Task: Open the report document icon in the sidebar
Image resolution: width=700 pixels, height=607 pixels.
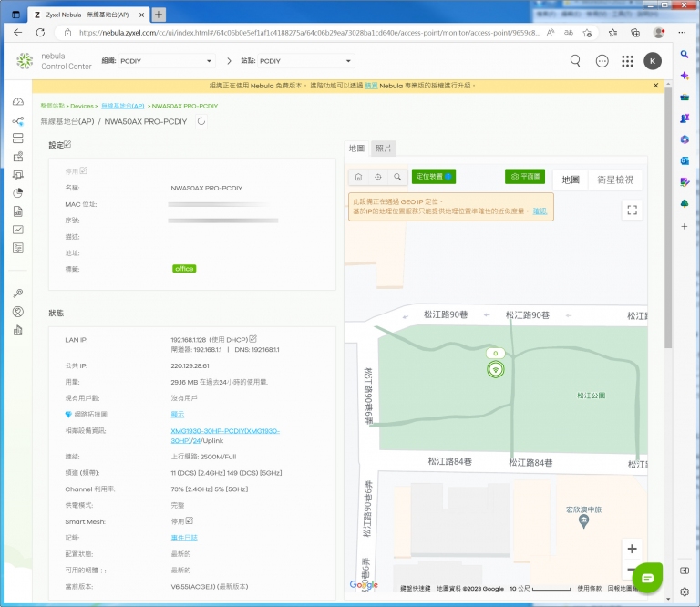Action: pyautogui.click(x=18, y=211)
